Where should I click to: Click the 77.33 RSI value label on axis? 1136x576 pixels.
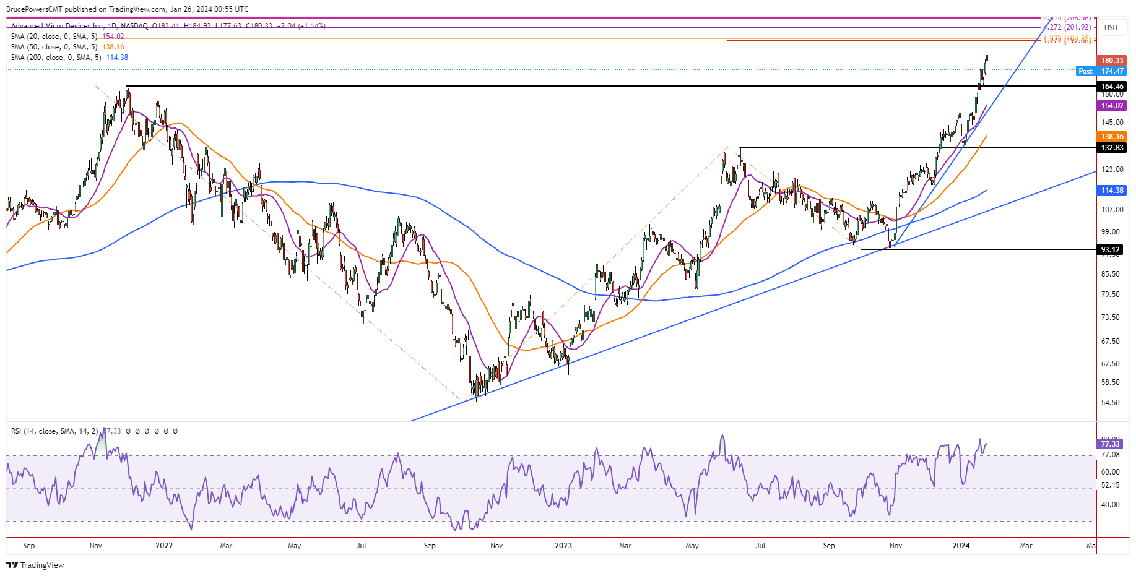pos(1110,444)
